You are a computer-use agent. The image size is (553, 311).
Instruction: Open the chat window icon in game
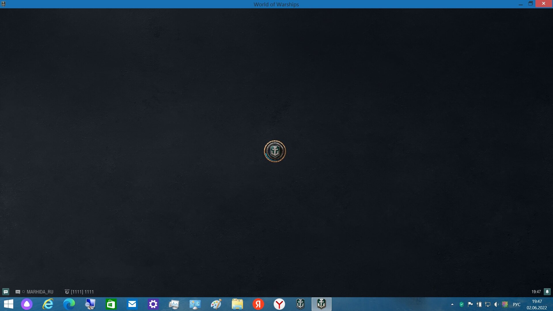pyautogui.click(x=6, y=292)
